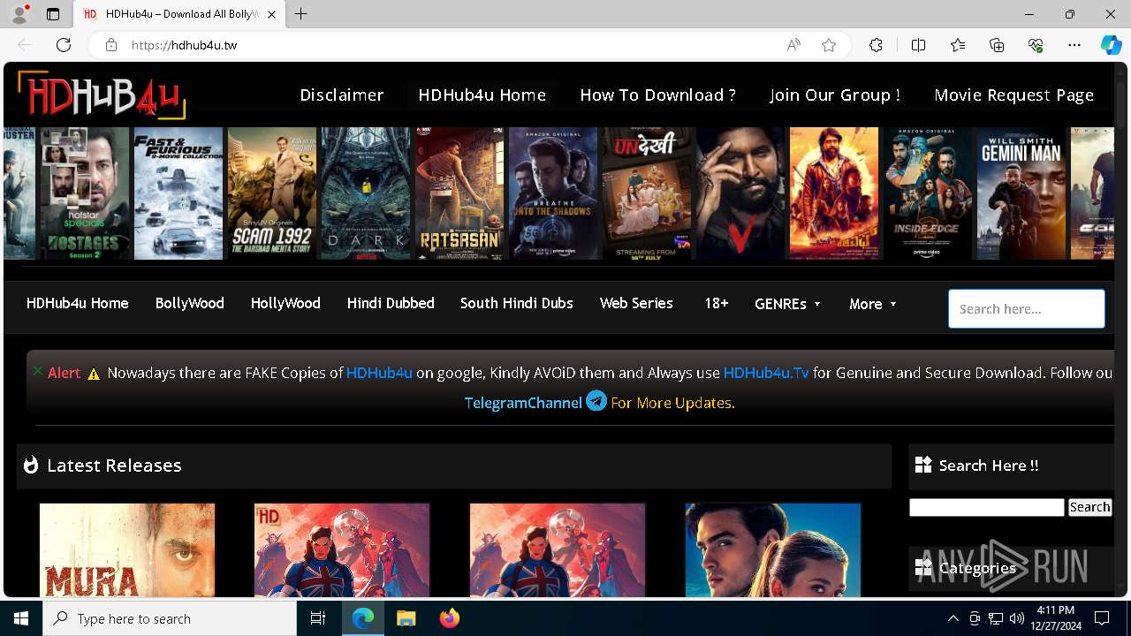
Task: Open notification center icon
Action: tap(1102, 618)
